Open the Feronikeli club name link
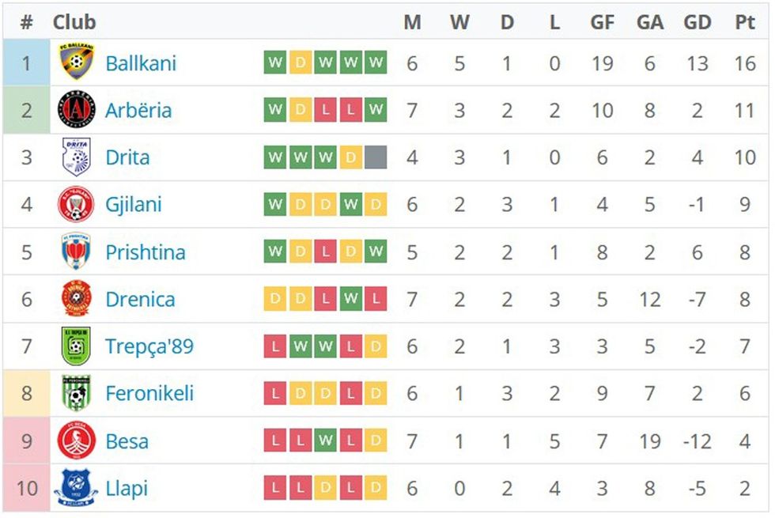The image size is (775, 518). pyautogui.click(x=149, y=394)
